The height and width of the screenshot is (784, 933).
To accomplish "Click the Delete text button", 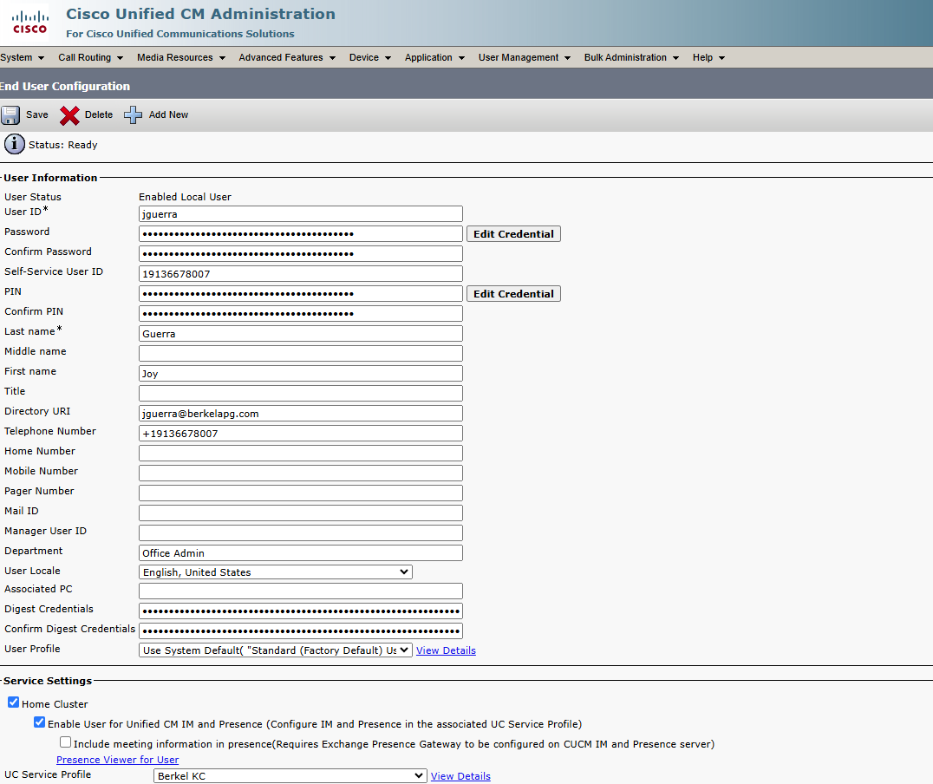I will tap(99, 114).
